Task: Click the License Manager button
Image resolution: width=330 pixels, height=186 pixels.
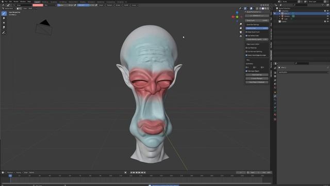Action: click(257, 79)
